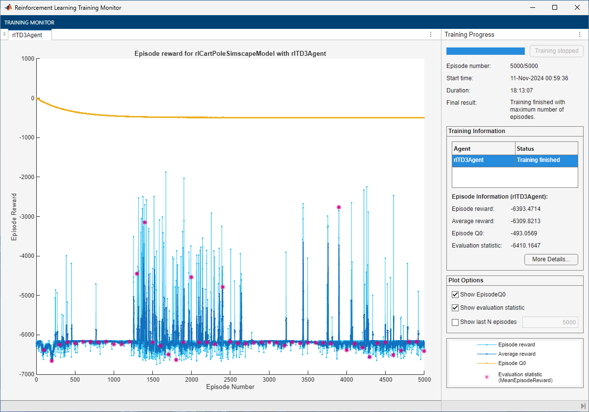
Task: Click the orange Episode Q0 legend line
Action: [487, 364]
